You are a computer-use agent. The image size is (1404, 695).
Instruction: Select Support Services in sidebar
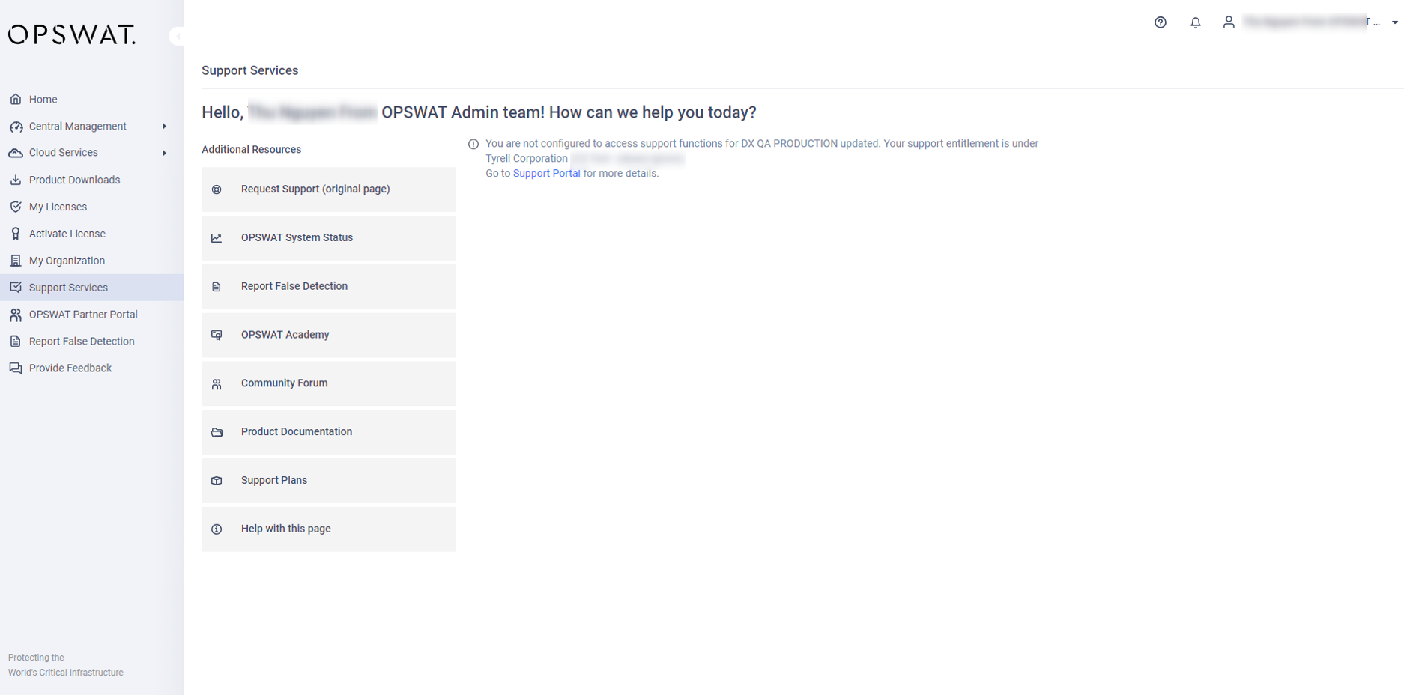click(91, 288)
